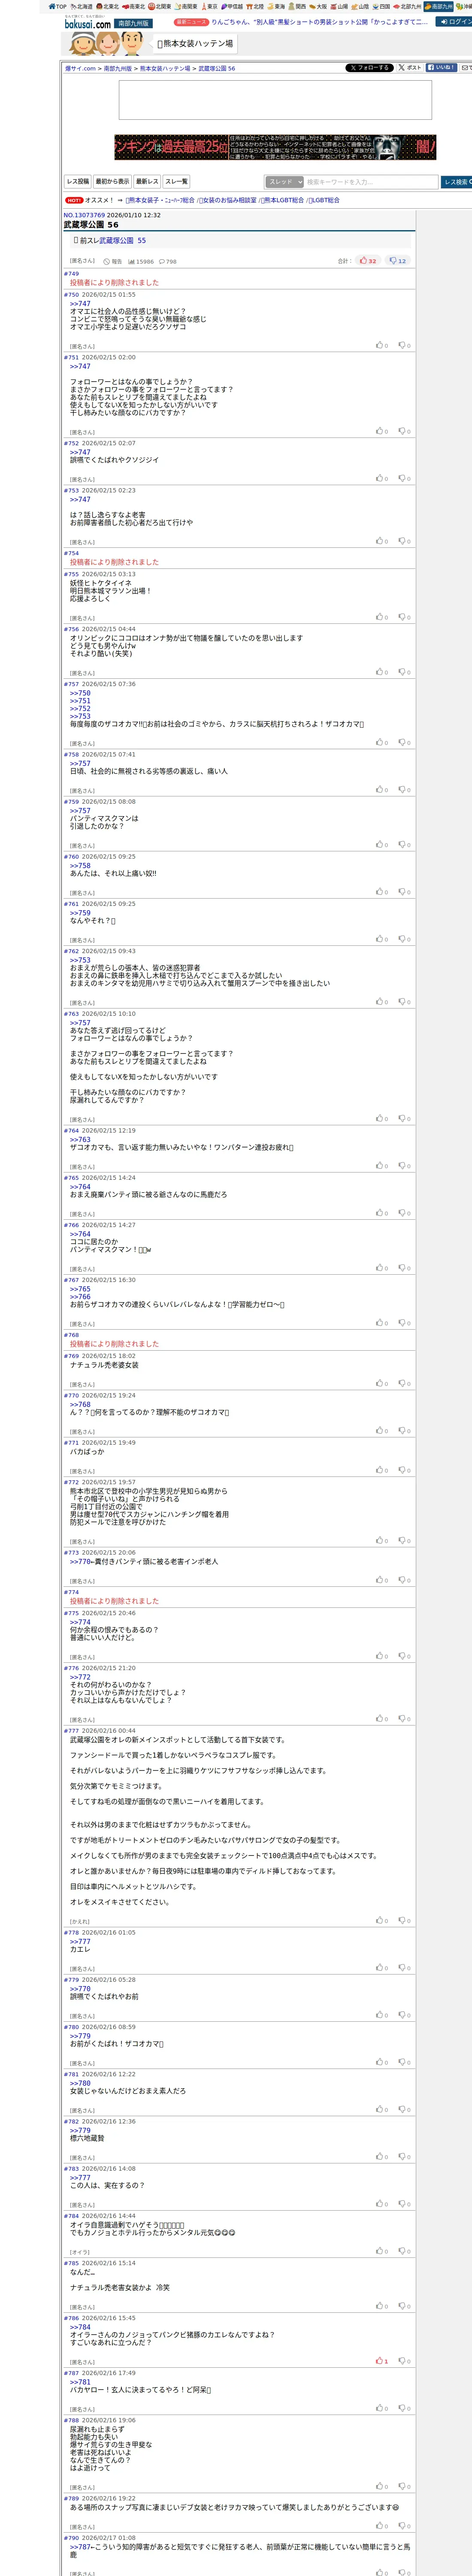Click the 最新レス button
Viewport: 472px width, 2576px height.
[147, 182]
